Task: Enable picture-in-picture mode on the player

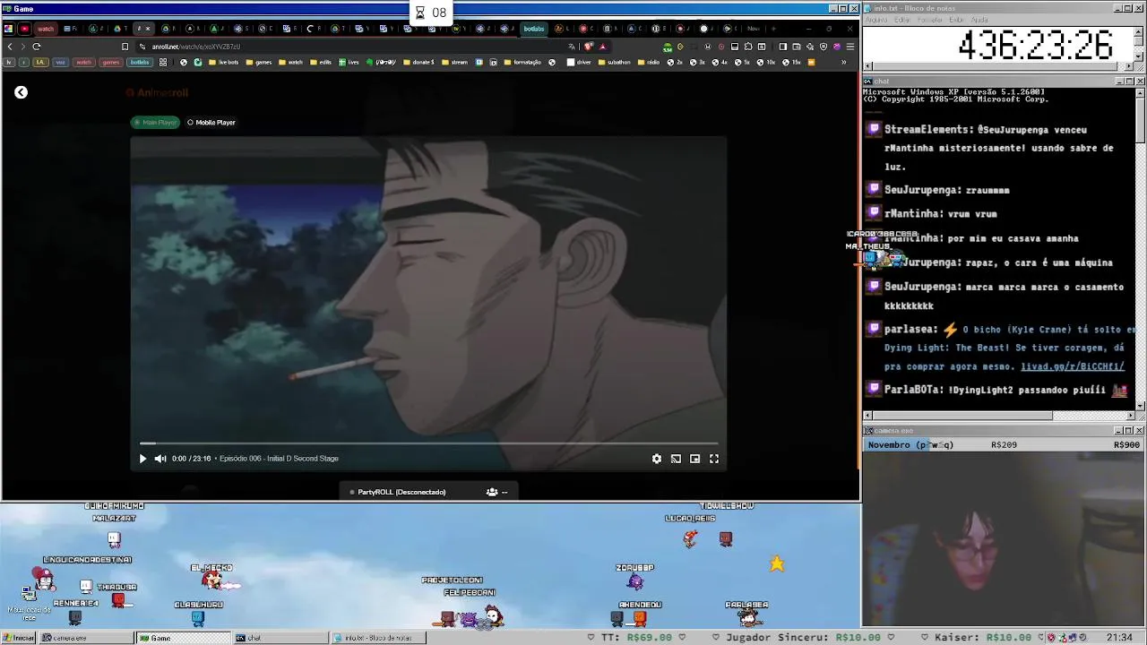Action: tap(694, 459)
